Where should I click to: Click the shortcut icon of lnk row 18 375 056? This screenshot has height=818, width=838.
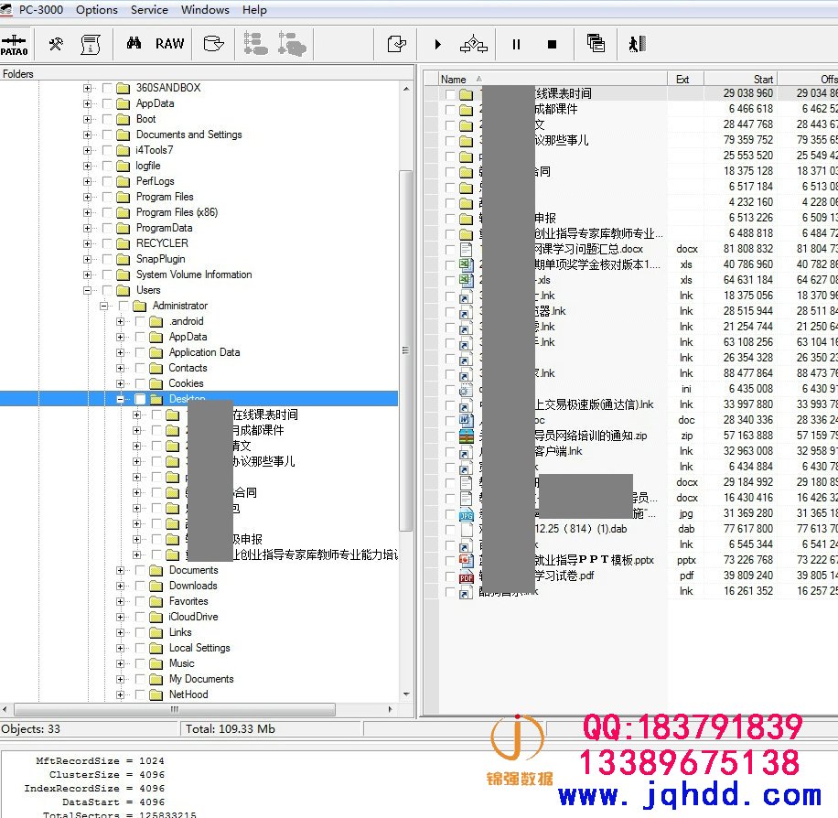(x=466, y=296)
